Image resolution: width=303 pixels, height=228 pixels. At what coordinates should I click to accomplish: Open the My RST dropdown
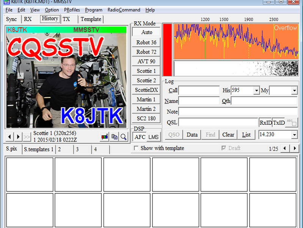[294, 90]
